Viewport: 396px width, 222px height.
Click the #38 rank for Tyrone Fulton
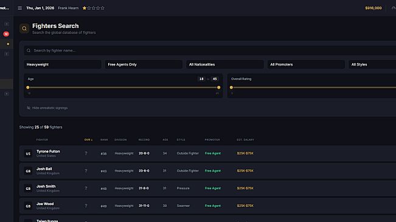point(103,153)
